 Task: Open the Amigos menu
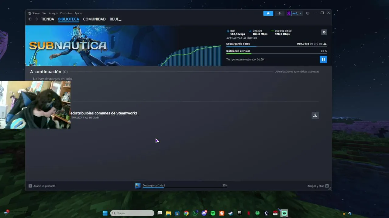(53, 13)
